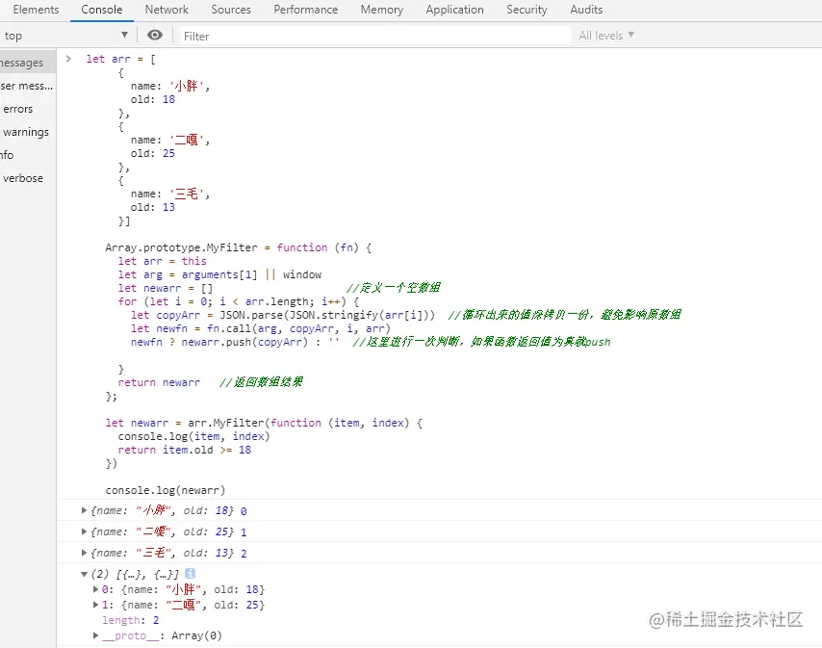Click the 'return item.old >= 18' line

point(185,450)
